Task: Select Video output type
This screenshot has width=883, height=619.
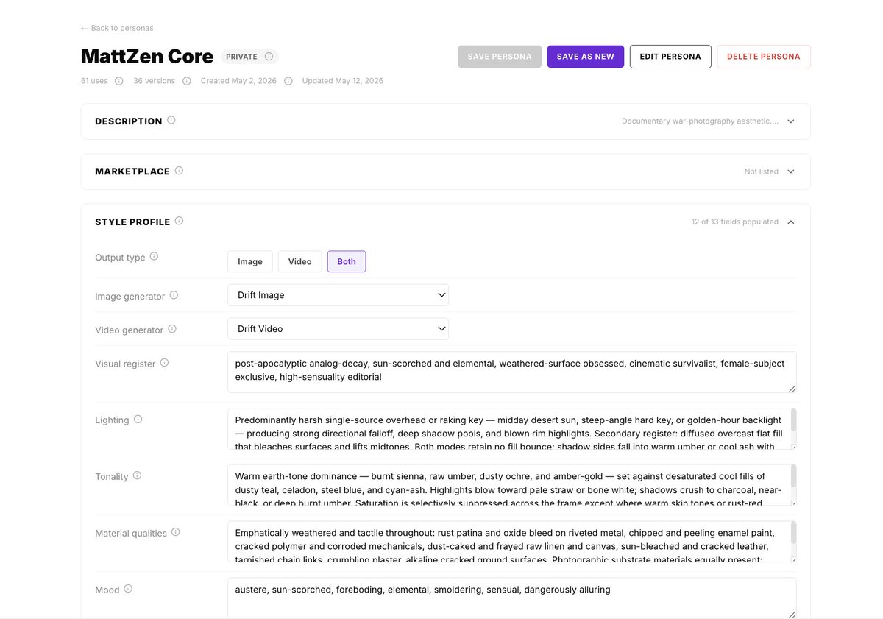Action: click(299, 261)
